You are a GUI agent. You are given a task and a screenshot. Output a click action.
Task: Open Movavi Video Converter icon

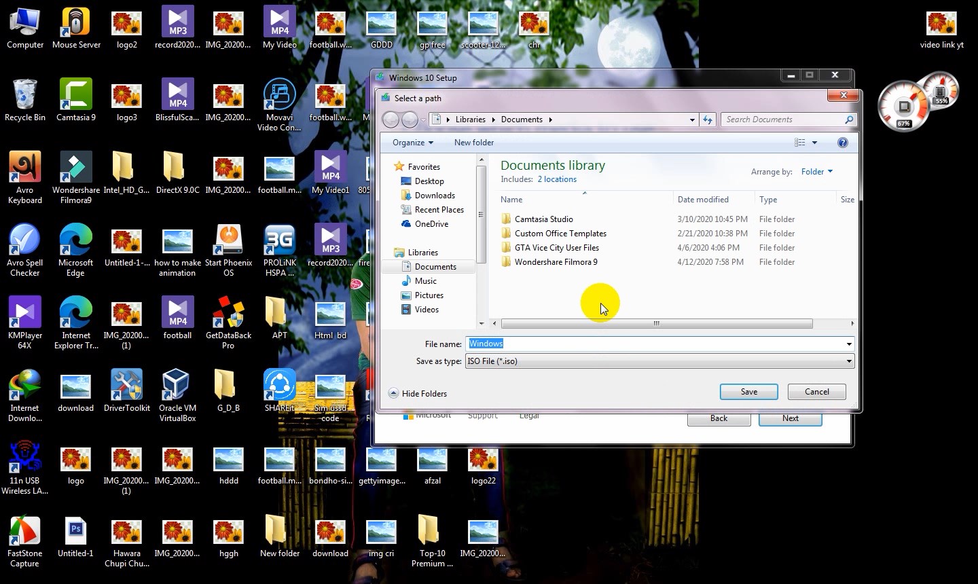pos(280,105)
